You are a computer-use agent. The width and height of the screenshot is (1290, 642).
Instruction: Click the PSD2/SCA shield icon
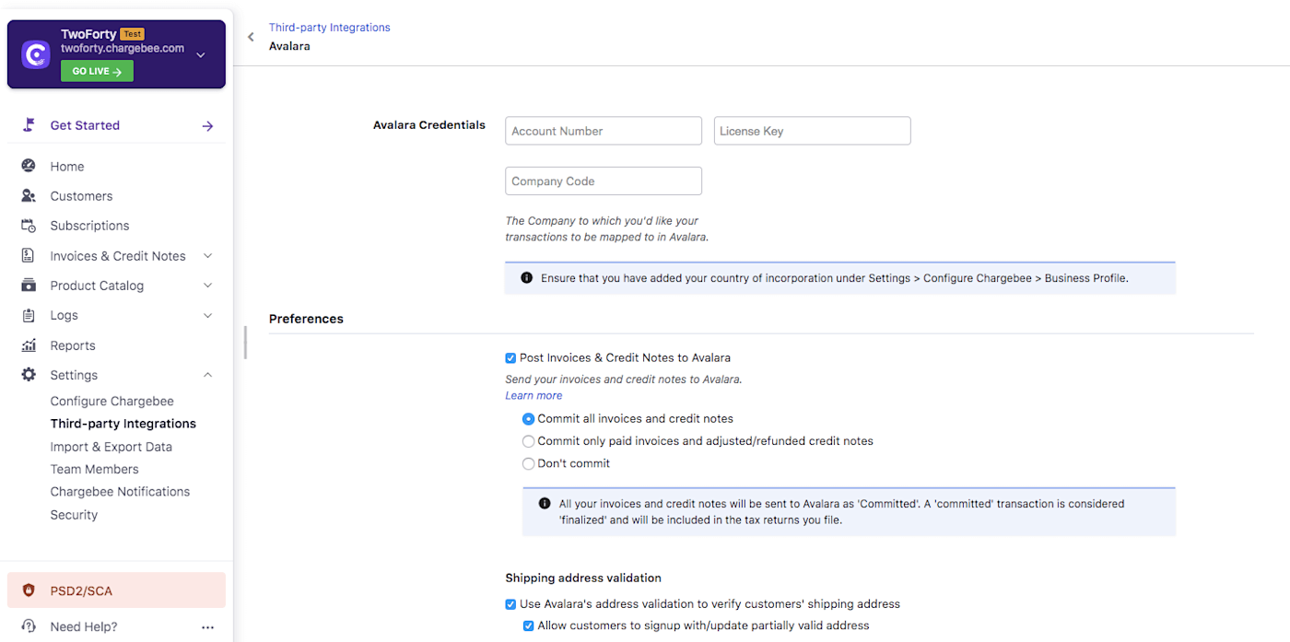pyautogui.click(x=29, y=590)
